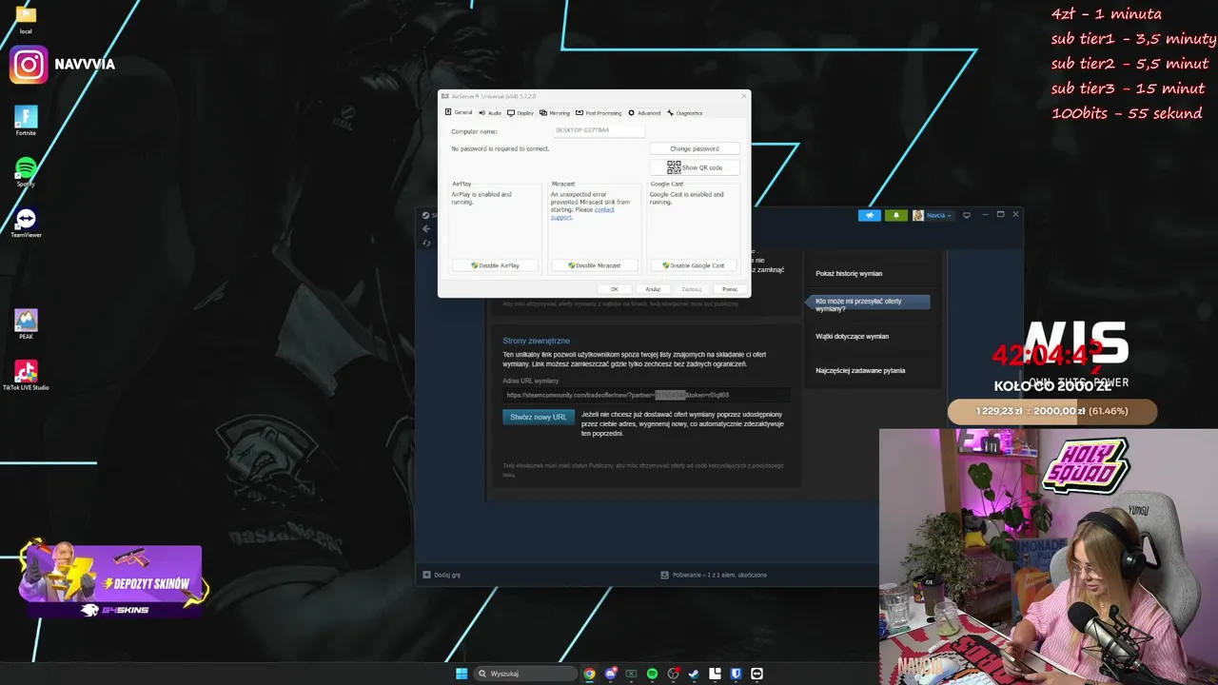Open Steam from the taskbar

pyautogui.click(x=694, y=674)
